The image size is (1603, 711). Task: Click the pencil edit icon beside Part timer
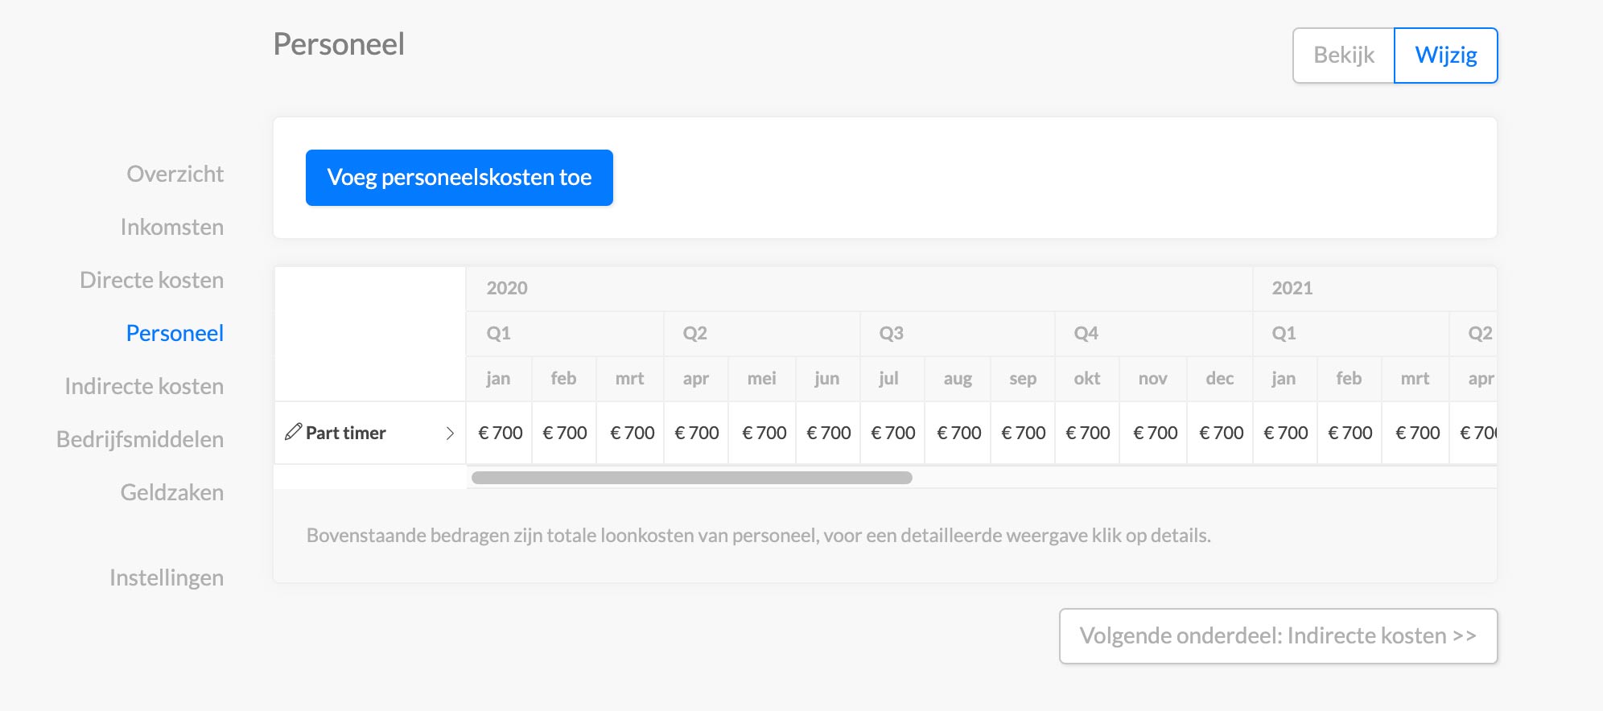294,432
